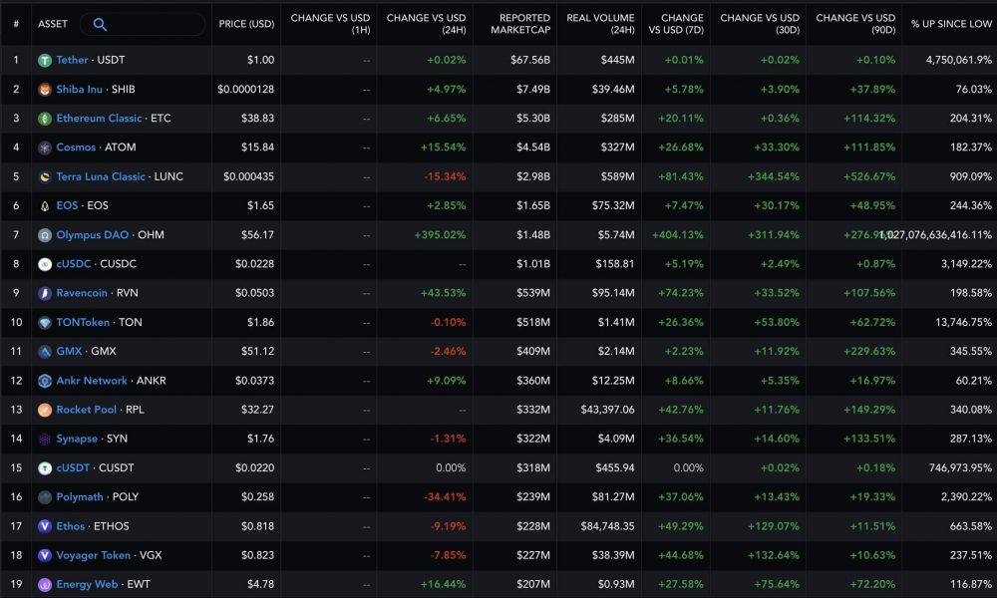Viewport: 997px width, 598px height.
Task: Click the Synapse coin icon
Action: click(x=45, y=440)
